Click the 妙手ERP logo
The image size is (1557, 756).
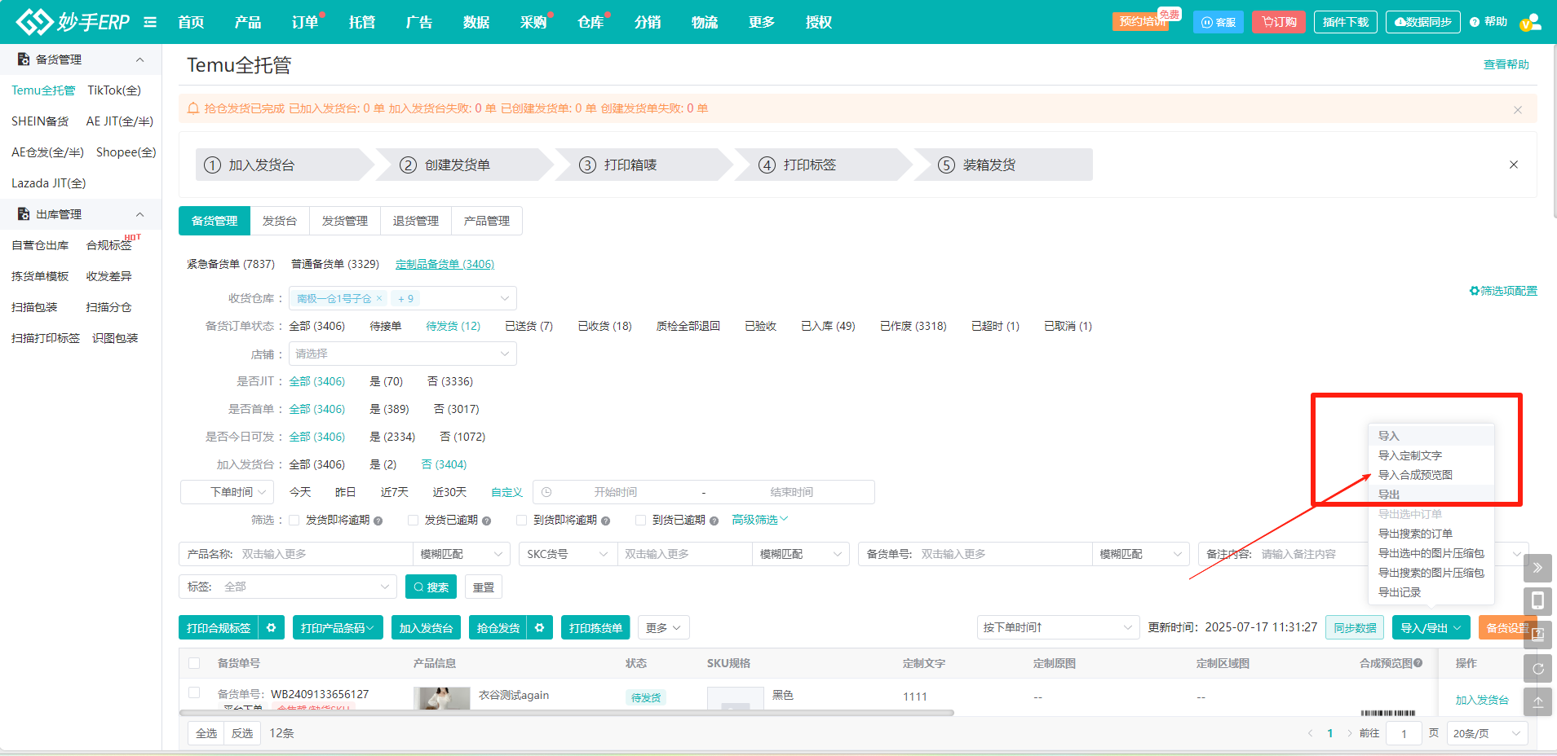tap(73, 22)
